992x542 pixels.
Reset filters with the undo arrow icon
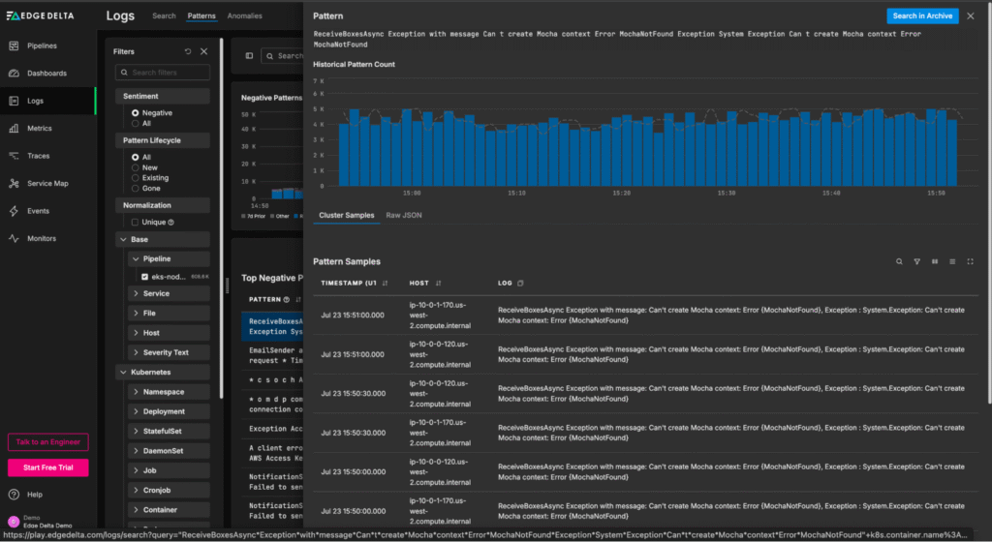188,51
